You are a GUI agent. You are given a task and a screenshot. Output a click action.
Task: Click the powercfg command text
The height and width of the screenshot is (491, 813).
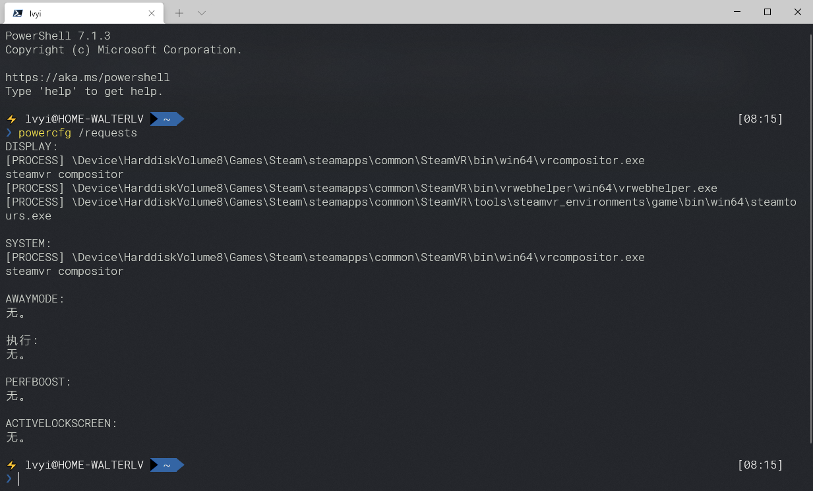(x=45, y=133)
